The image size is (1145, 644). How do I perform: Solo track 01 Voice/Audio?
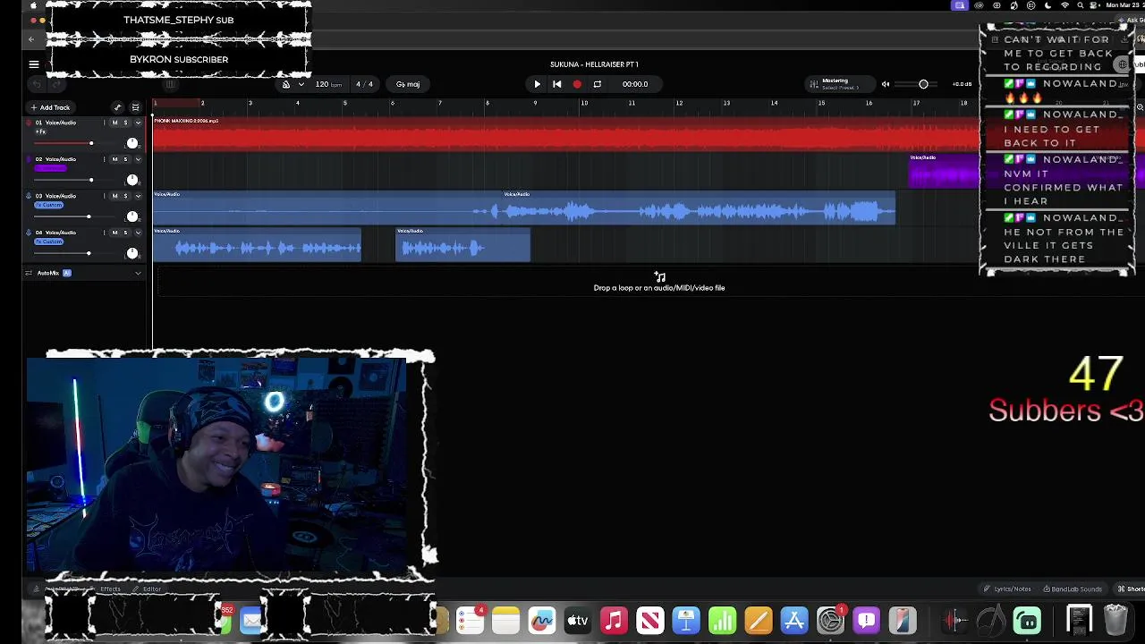[x=125, y=123]
